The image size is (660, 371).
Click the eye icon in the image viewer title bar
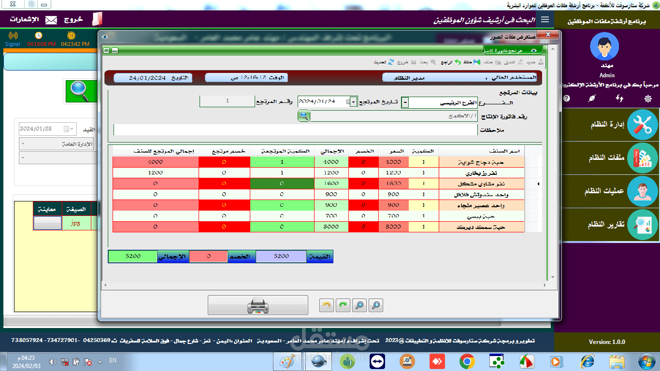(x=105, y=36)
